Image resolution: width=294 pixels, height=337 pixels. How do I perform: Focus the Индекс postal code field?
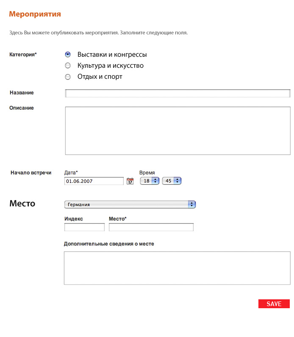click(x=84, y=227)
